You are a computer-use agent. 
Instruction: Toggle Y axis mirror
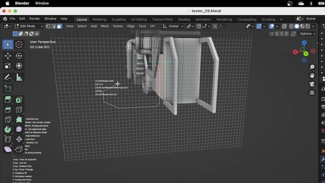click(282, 34)
